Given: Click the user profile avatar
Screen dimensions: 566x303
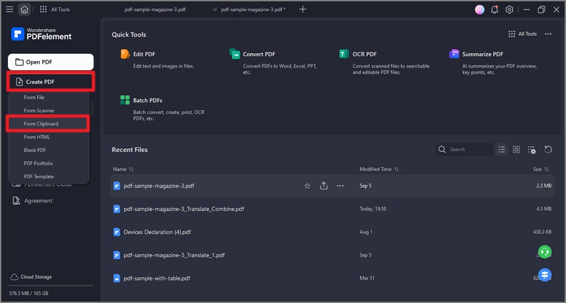Looking at the screenshot, I should tap(480, 9).
